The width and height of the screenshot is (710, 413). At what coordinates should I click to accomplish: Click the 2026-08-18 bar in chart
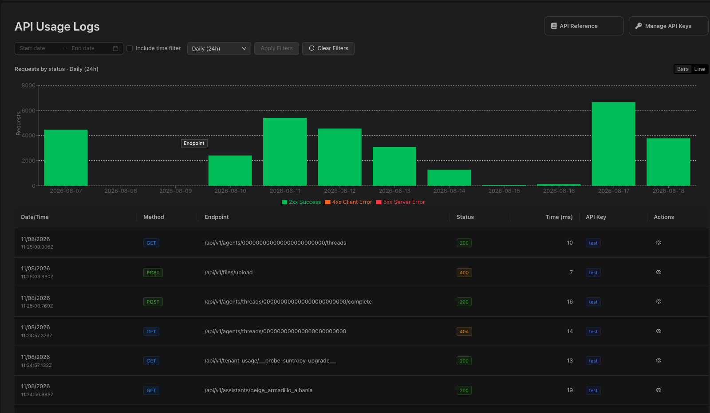pos(668,162)
